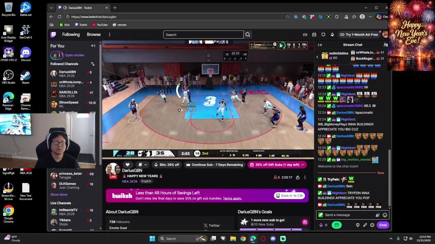This screenshot has width=435, height=244.
Task: Click the Twitch search input field
Action: pos(203,35)
